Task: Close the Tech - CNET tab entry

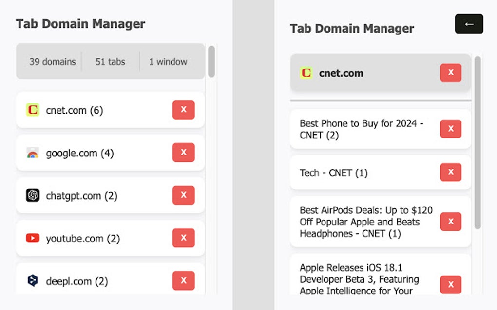Action: click(x=451, y=172)
